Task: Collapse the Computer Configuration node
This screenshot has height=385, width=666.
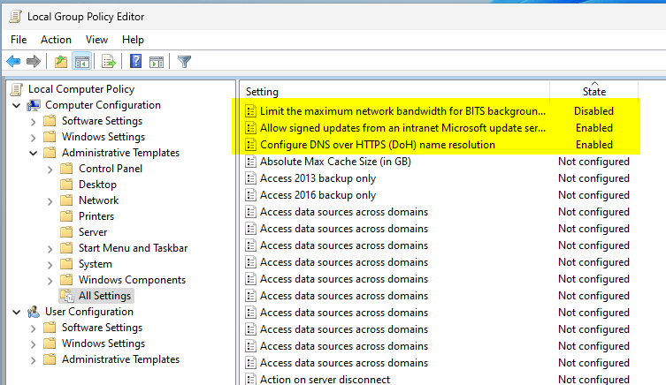Action: pos(16,105)
